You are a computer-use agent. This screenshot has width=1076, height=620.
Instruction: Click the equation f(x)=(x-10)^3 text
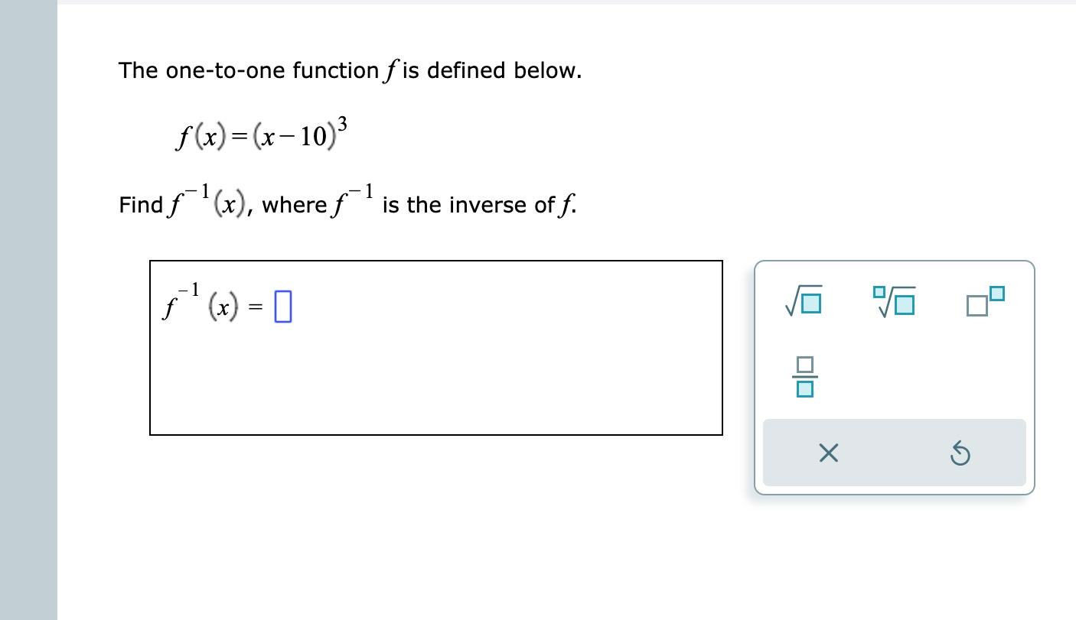260,135
